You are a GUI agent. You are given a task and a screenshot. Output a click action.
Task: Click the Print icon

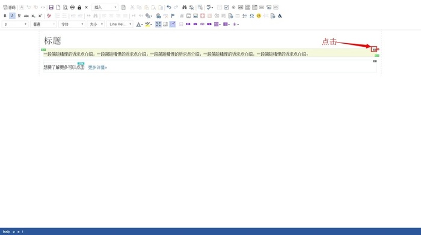72,8
